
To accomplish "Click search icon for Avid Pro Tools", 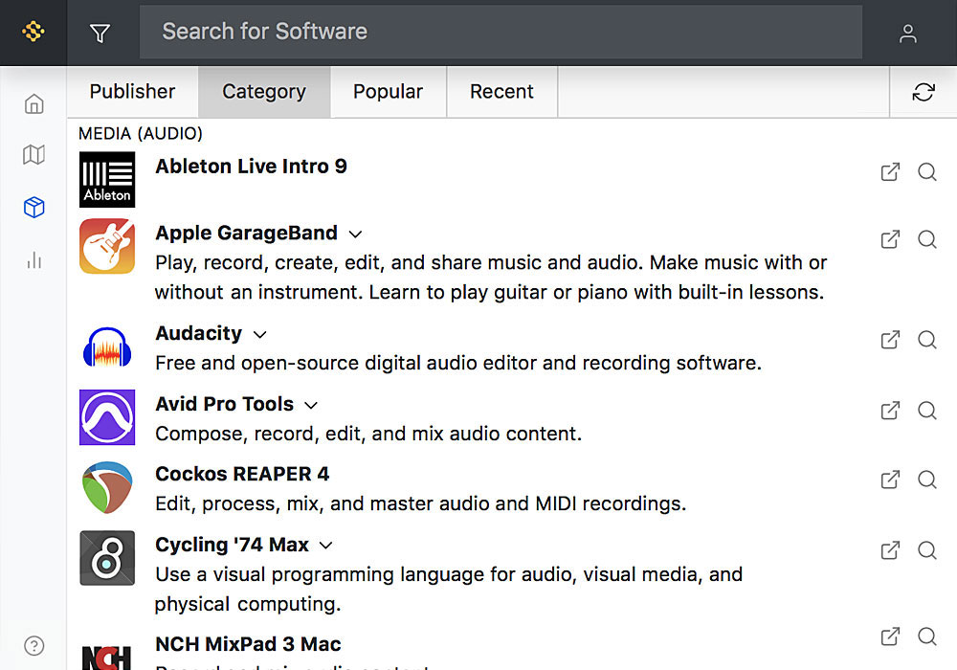I will (927, 411).
